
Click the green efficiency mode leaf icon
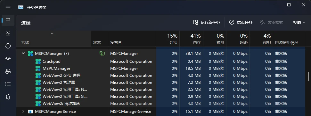[102, 53]
